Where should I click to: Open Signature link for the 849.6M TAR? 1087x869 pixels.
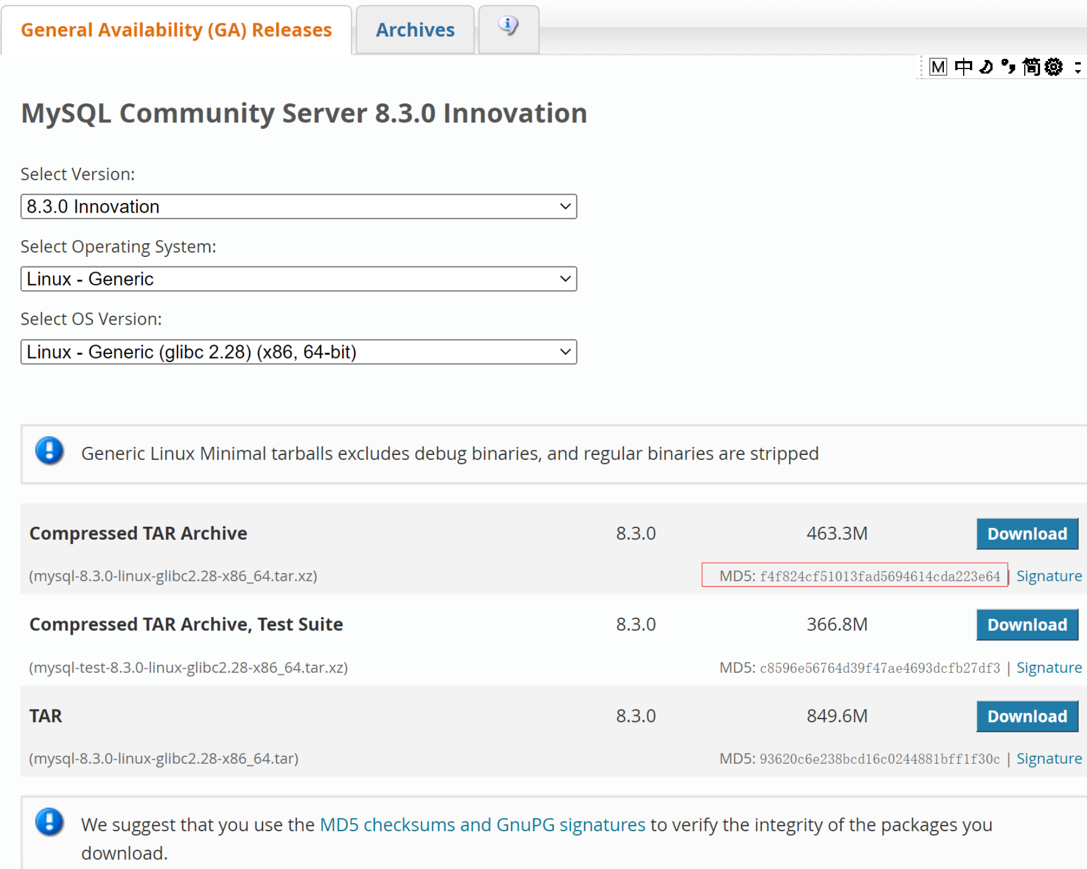click(x=1049, y=759)
